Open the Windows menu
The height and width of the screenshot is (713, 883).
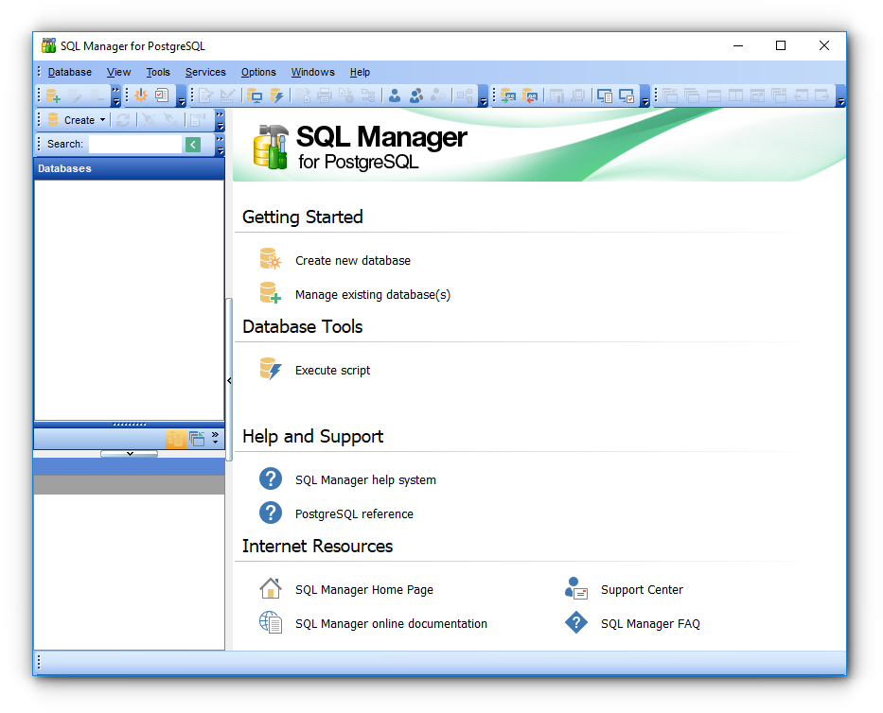312,72
